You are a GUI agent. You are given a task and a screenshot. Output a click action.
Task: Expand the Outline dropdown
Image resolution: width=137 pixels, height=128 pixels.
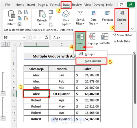(122, 23)
